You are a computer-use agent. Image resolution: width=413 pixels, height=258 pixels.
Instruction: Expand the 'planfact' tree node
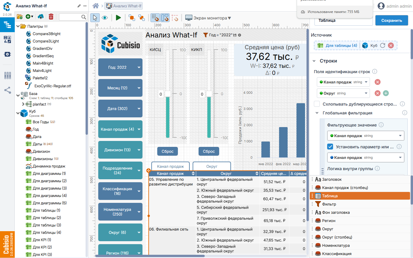click(x=23, y=104)
